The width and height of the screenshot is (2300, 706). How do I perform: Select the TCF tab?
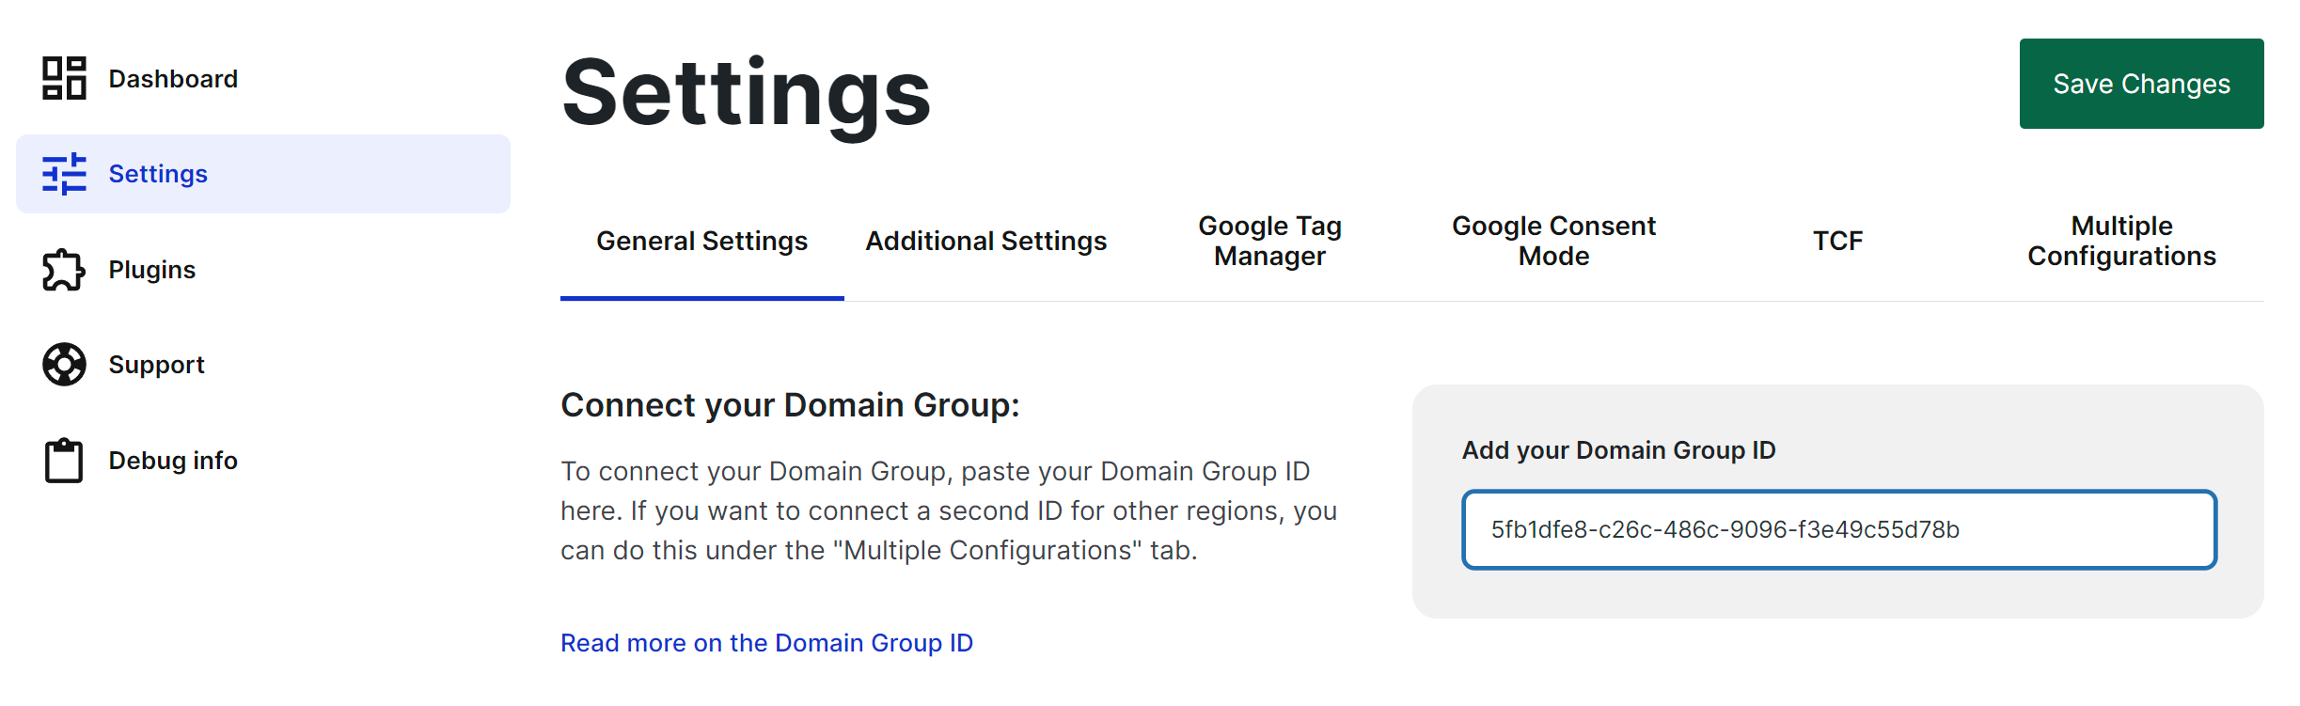click(1837, 242)
